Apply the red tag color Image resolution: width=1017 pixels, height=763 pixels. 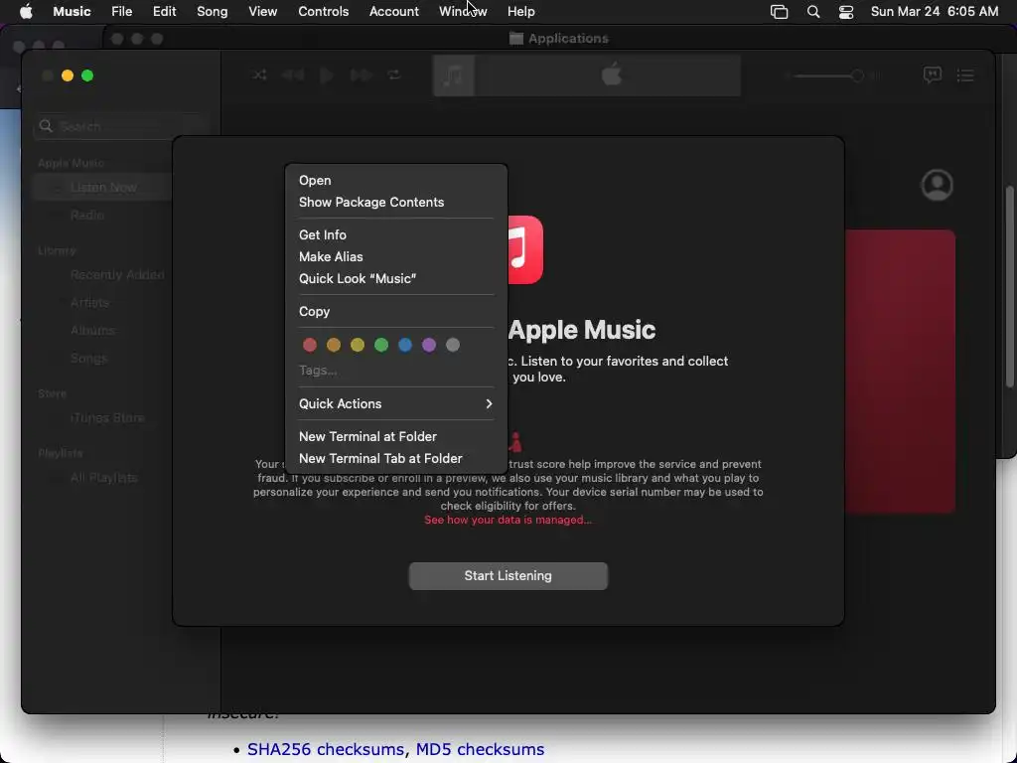tap(310, 345)
